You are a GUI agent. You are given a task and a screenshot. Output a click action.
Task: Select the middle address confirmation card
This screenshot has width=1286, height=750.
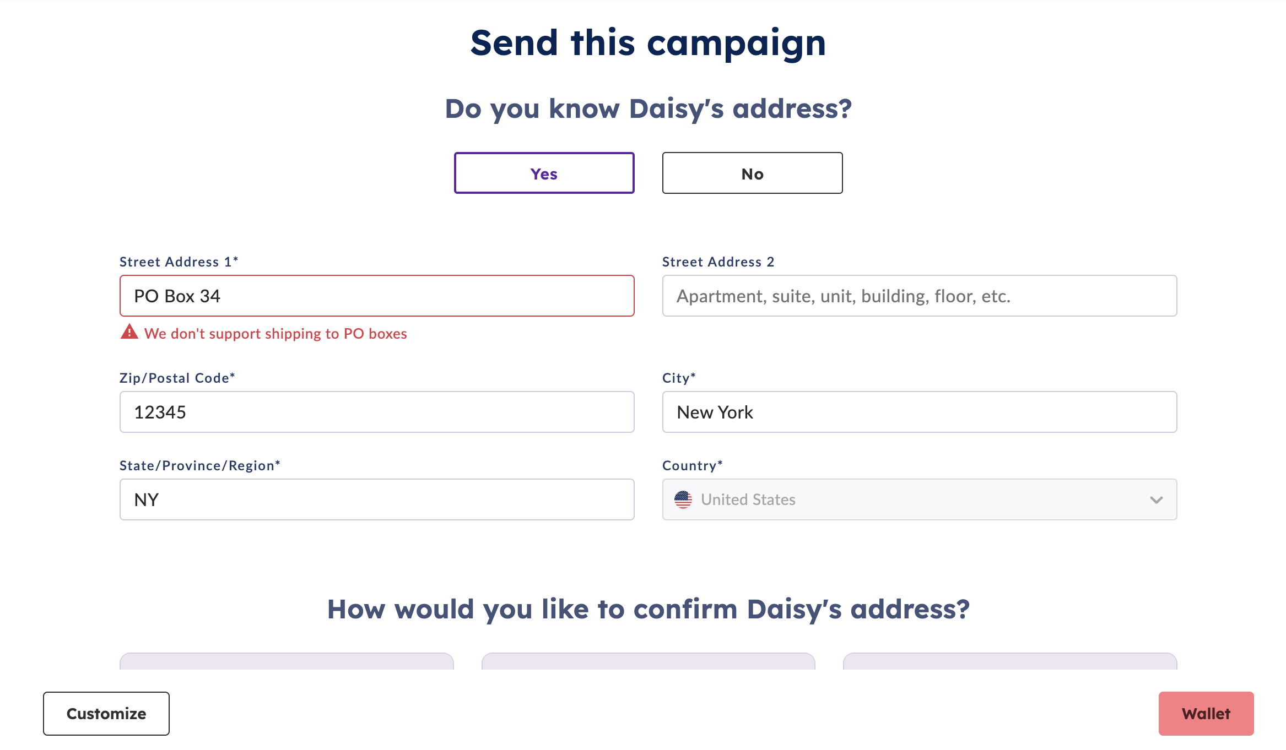pos(649,661)
